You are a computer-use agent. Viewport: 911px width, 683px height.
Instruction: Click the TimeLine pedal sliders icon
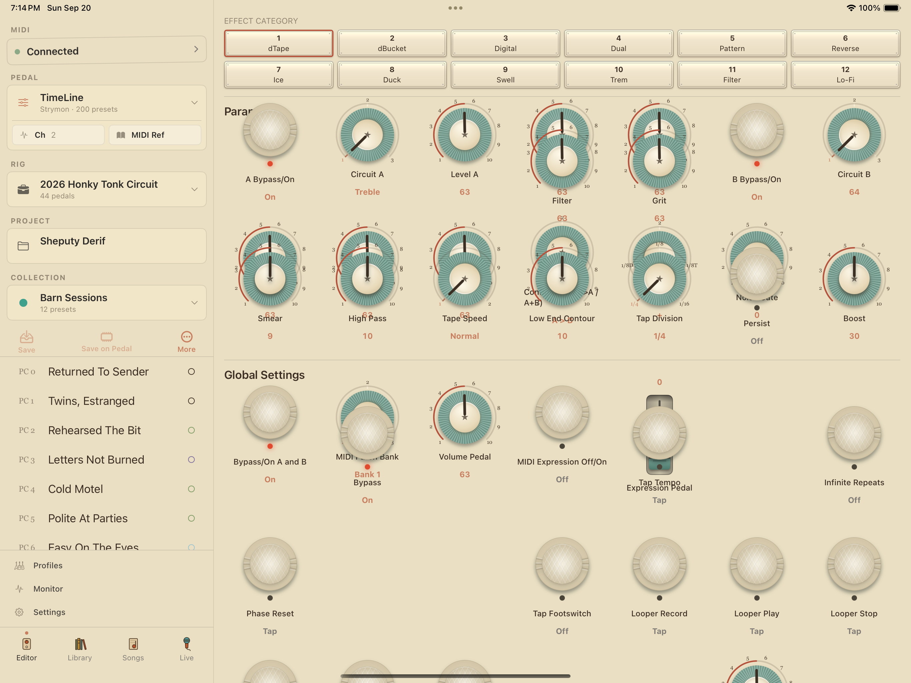click(23, 103)
